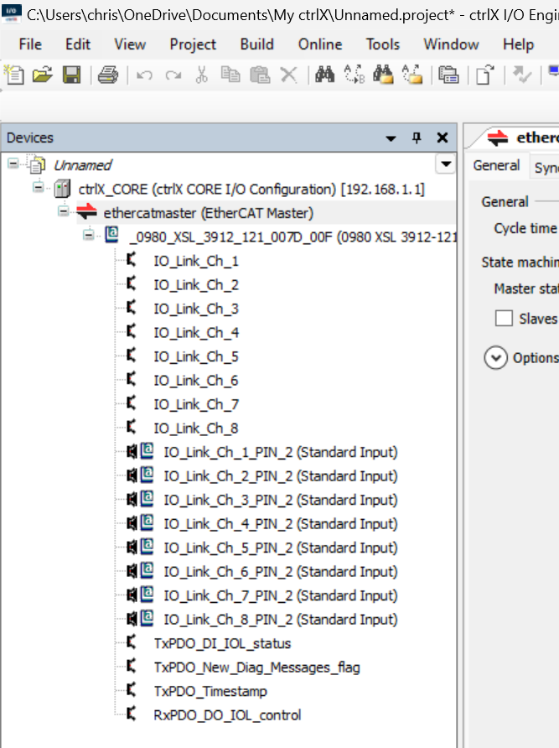Expand the Options section chevron
Image resolution: width=559 pixels, height=748 pixels.
495,358
